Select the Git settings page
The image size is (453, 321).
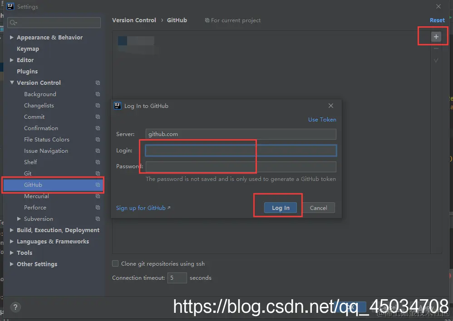click(x=28, y=173)
